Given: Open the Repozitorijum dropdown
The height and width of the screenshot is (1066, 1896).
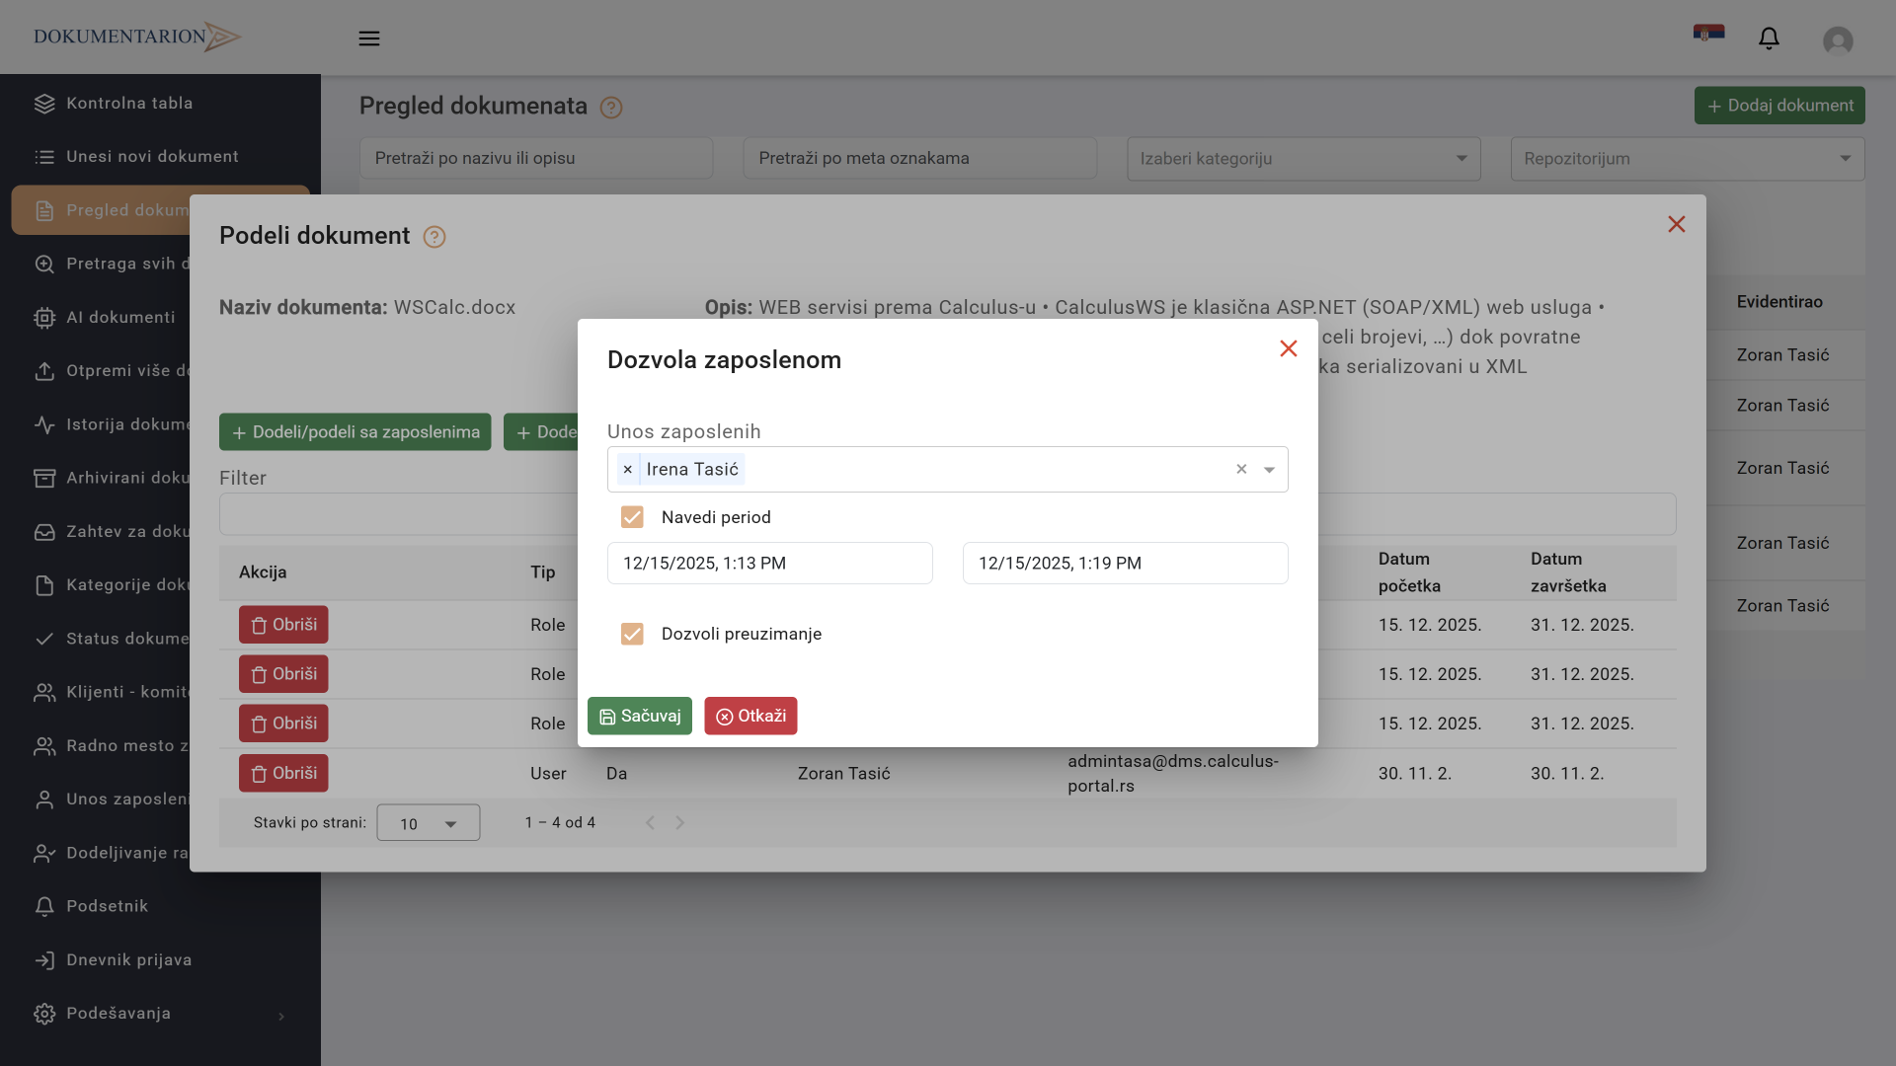Looking at the screenshot, I should pos(1687,159).
